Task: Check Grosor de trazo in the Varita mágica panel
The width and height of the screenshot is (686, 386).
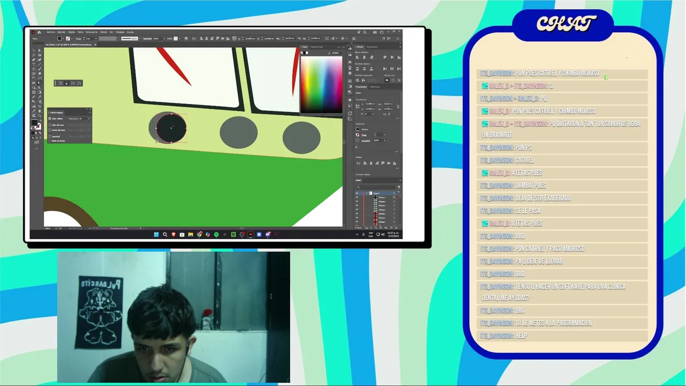Action: 50,130
